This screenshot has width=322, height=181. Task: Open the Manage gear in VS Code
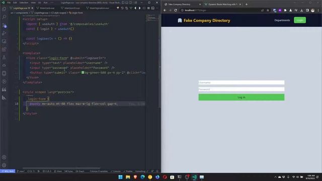click(x=4, y=165)
